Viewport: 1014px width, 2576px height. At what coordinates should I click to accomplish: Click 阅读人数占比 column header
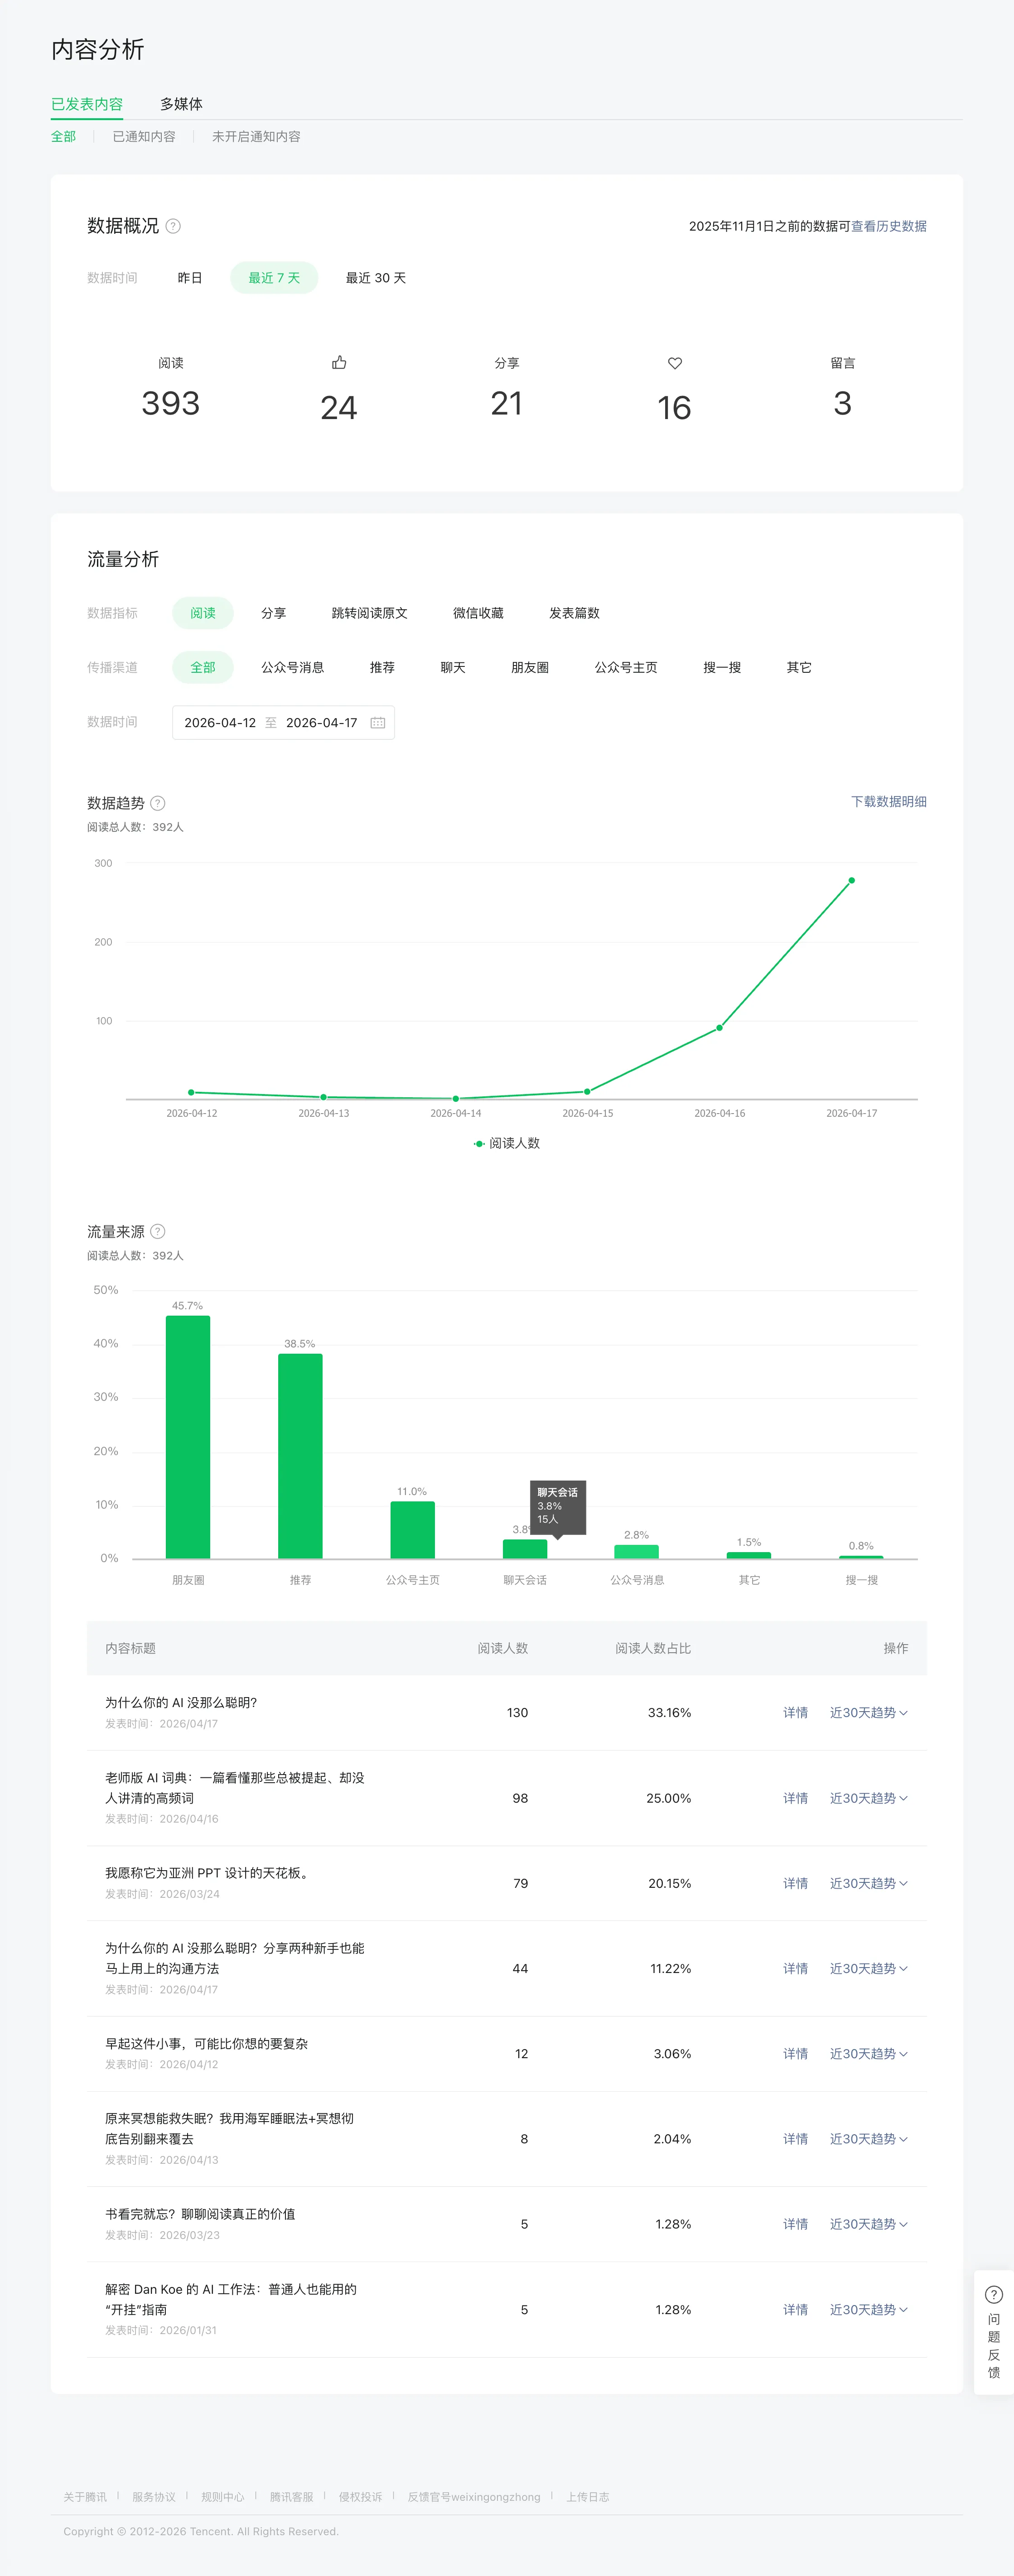pyautogui.click(x=653, y=1648)
